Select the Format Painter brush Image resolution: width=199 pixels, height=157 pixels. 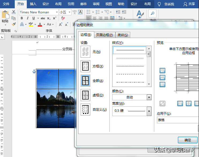[x=14, y=24]
